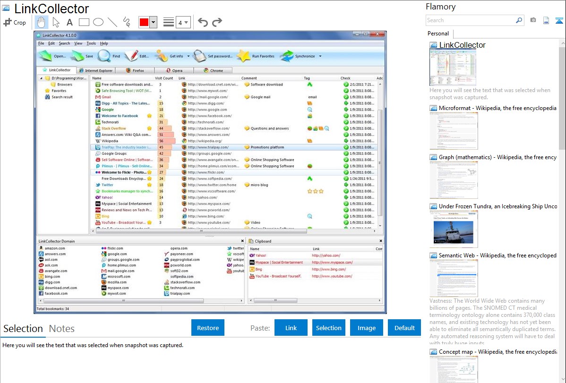Open the Personal tab

(438, 34)
